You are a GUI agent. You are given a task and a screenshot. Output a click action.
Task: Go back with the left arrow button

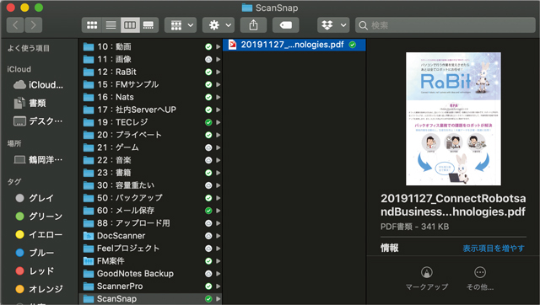[x=15, y=25]
